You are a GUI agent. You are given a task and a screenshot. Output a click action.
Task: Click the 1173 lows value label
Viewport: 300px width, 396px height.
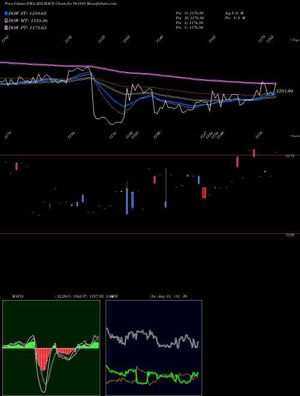tap(8, 135)
